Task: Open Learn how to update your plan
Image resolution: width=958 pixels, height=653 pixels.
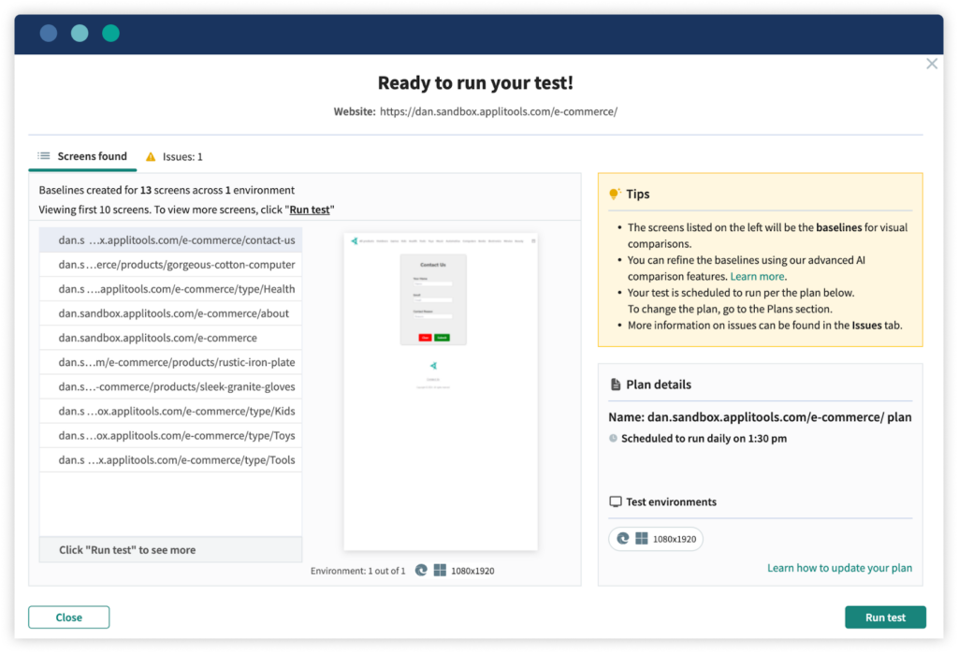Action: [839, 568]
